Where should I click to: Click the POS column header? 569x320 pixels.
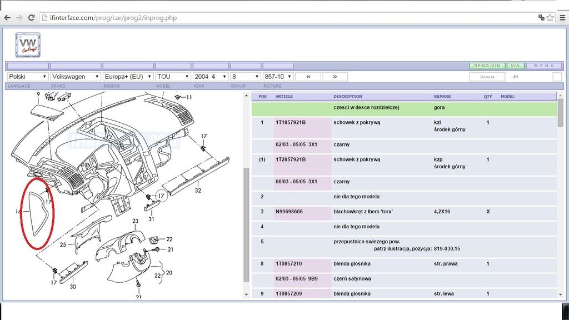[x=262, y=97]
